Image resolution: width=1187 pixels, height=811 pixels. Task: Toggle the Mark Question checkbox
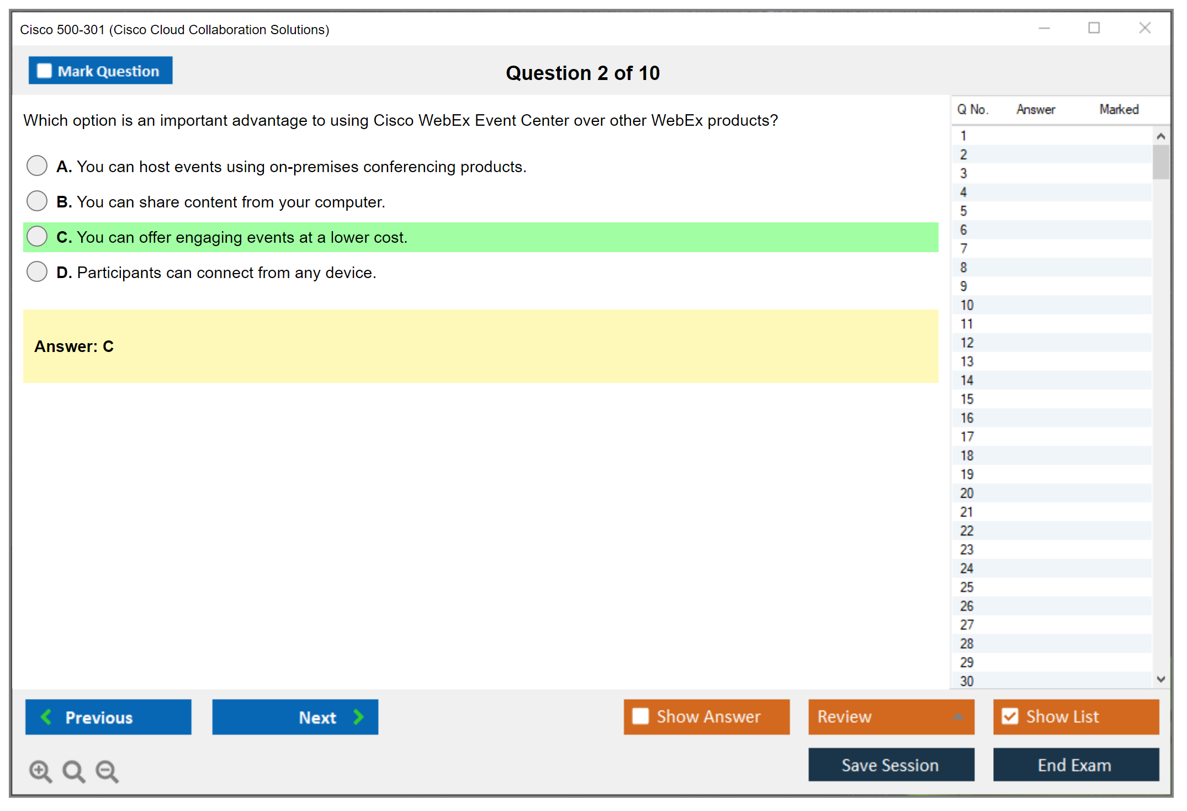tap(44, 71)
